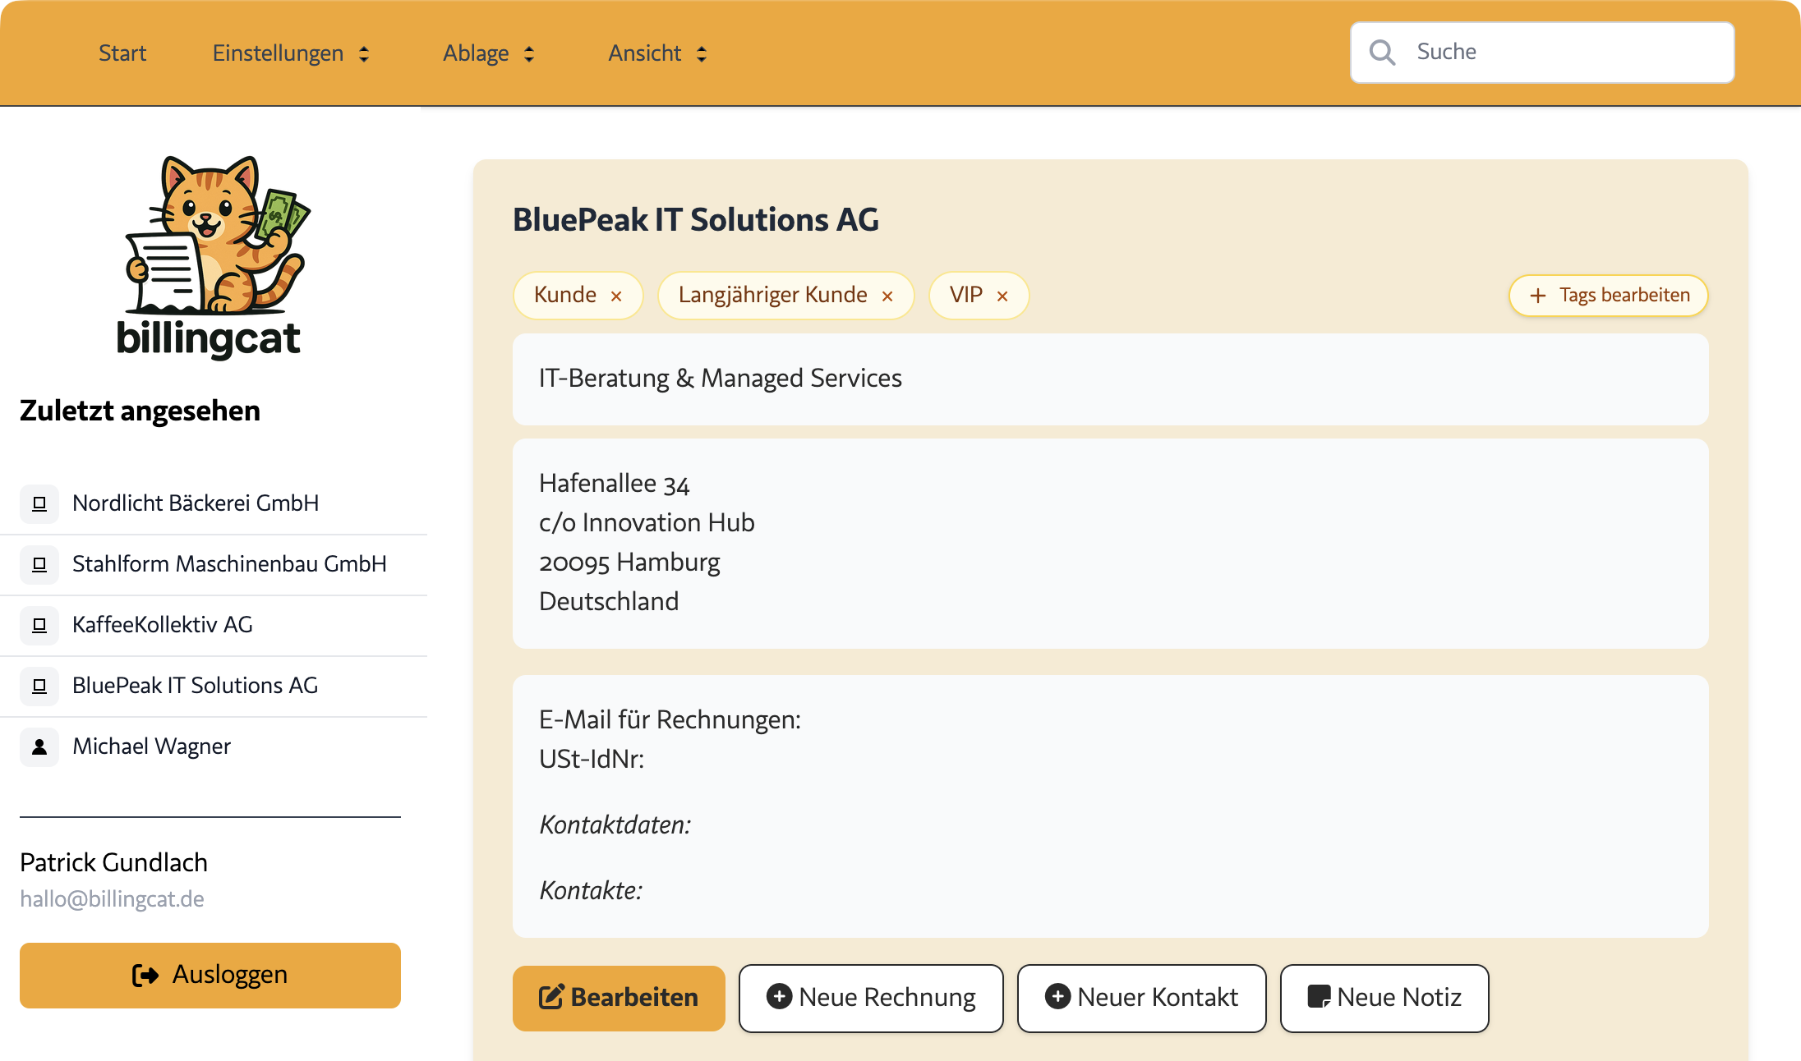Remove the Kunde tag via x

coord(616,296)
